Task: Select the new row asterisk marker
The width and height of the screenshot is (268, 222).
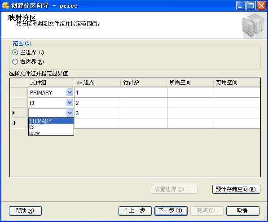Action: (x=14, y=123)
